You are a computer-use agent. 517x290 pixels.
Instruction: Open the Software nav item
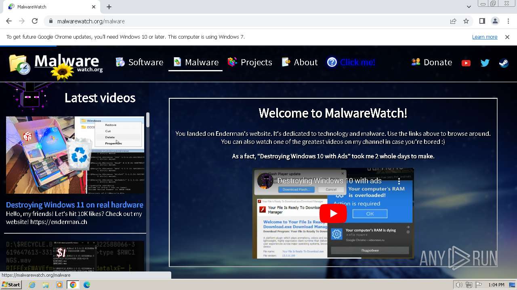tap(139, 62)
